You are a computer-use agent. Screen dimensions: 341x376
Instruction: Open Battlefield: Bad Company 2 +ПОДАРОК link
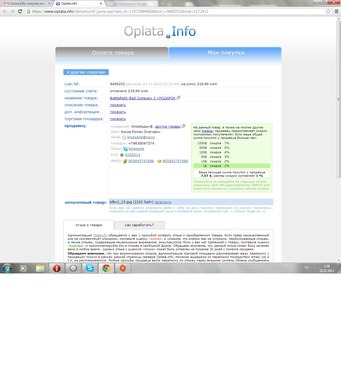pos(143,98)
